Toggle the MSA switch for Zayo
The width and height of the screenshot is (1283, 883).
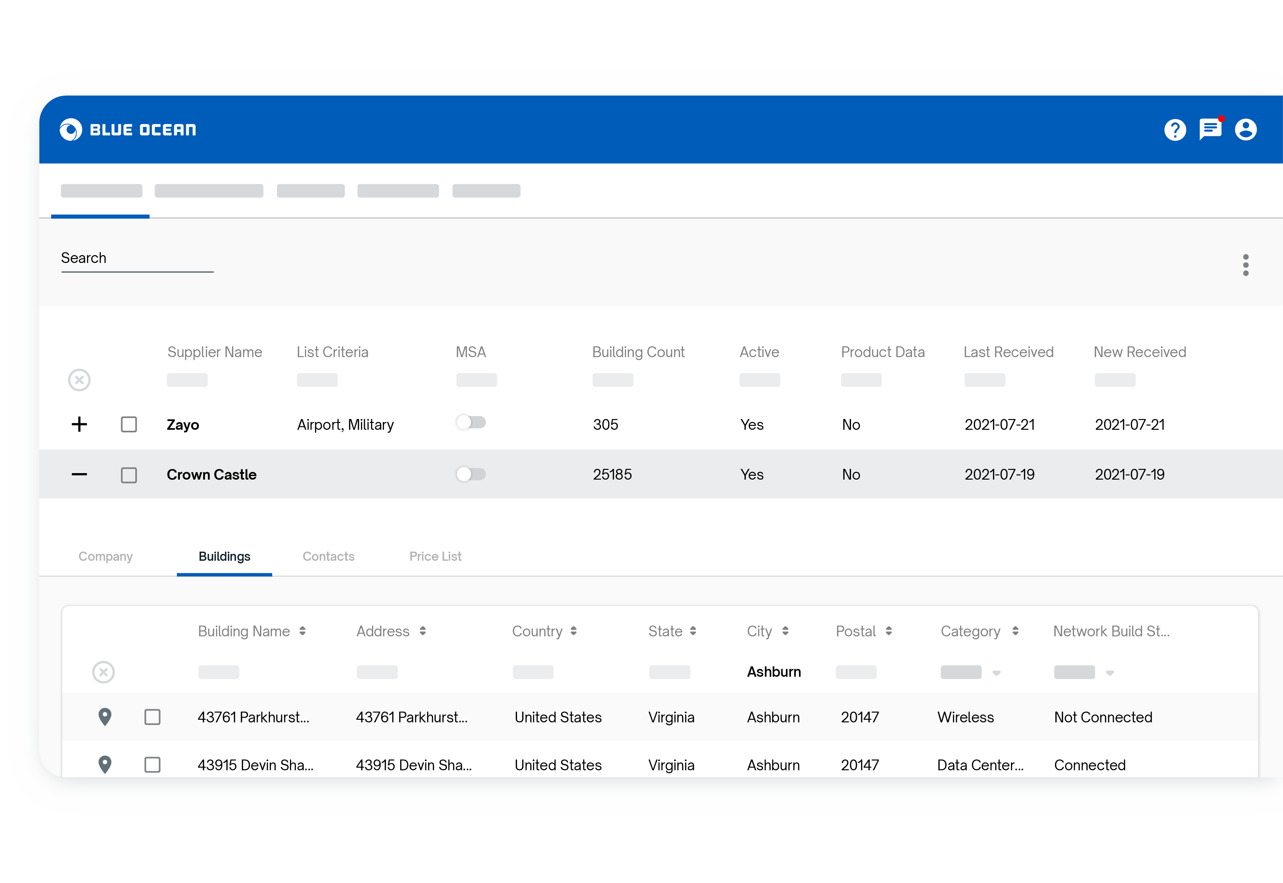(x=471, y=423)
